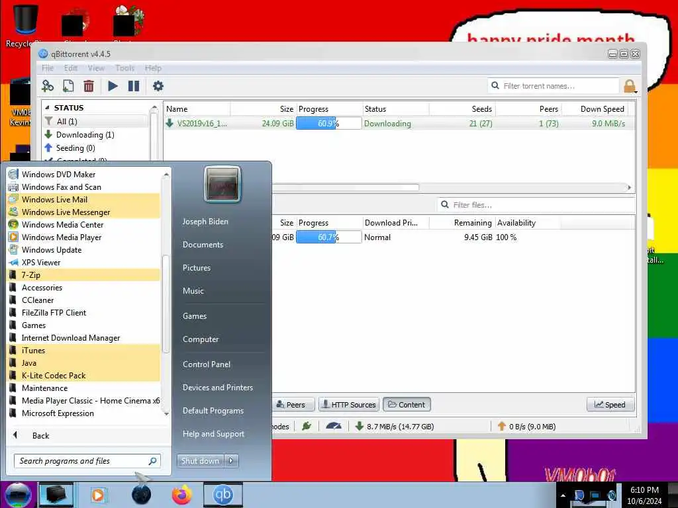Resume torrents with the play icon

113,86
